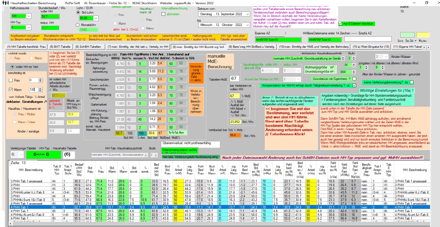Increase the Wohnungsgröße m² spinner value
The height and width of the screenshot is (227, 440).
[x=353, y=64]
